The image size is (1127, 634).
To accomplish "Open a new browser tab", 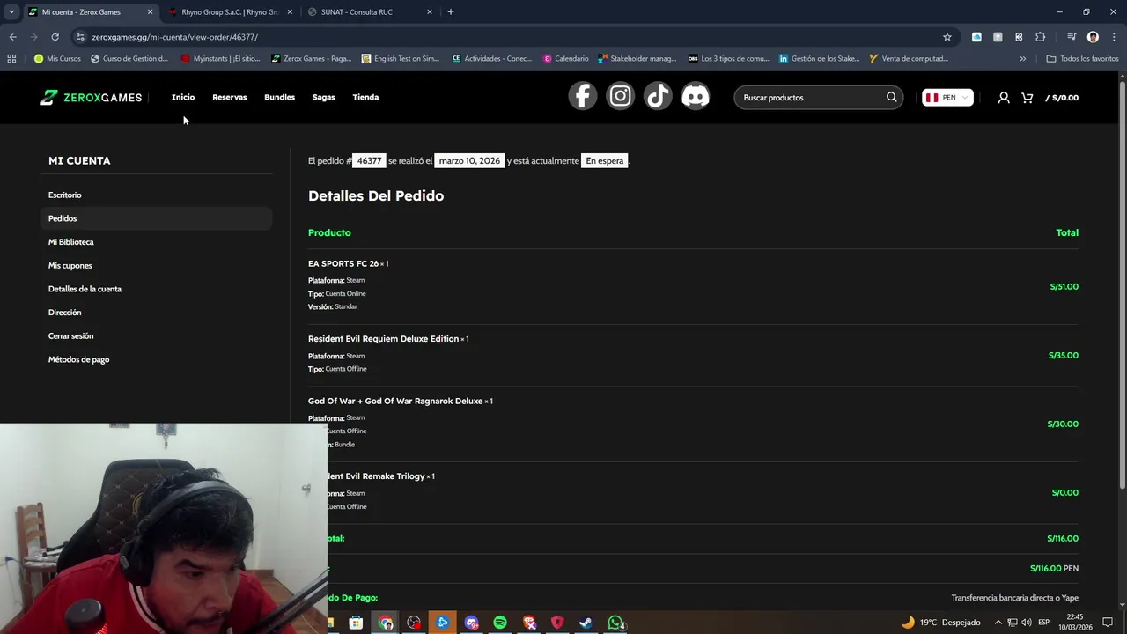I will pos(451,12).
